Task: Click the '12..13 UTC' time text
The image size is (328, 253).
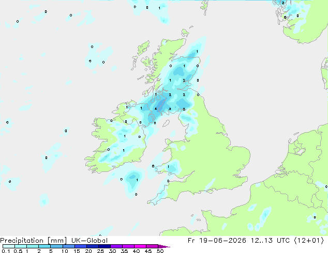Action: tap(270, 241)
